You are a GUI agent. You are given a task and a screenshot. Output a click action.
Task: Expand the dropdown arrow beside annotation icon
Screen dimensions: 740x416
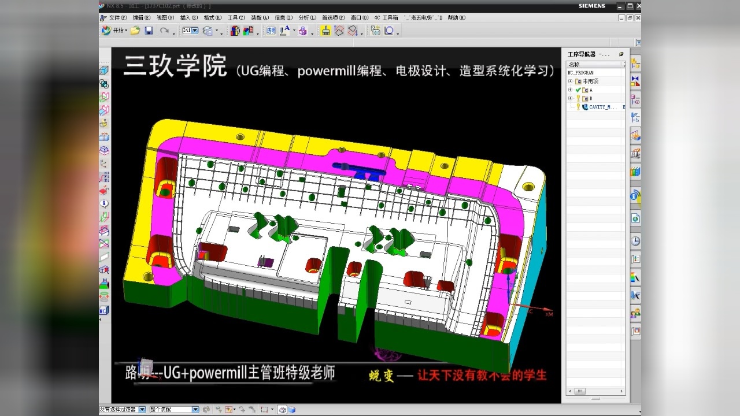click(294, 32)
